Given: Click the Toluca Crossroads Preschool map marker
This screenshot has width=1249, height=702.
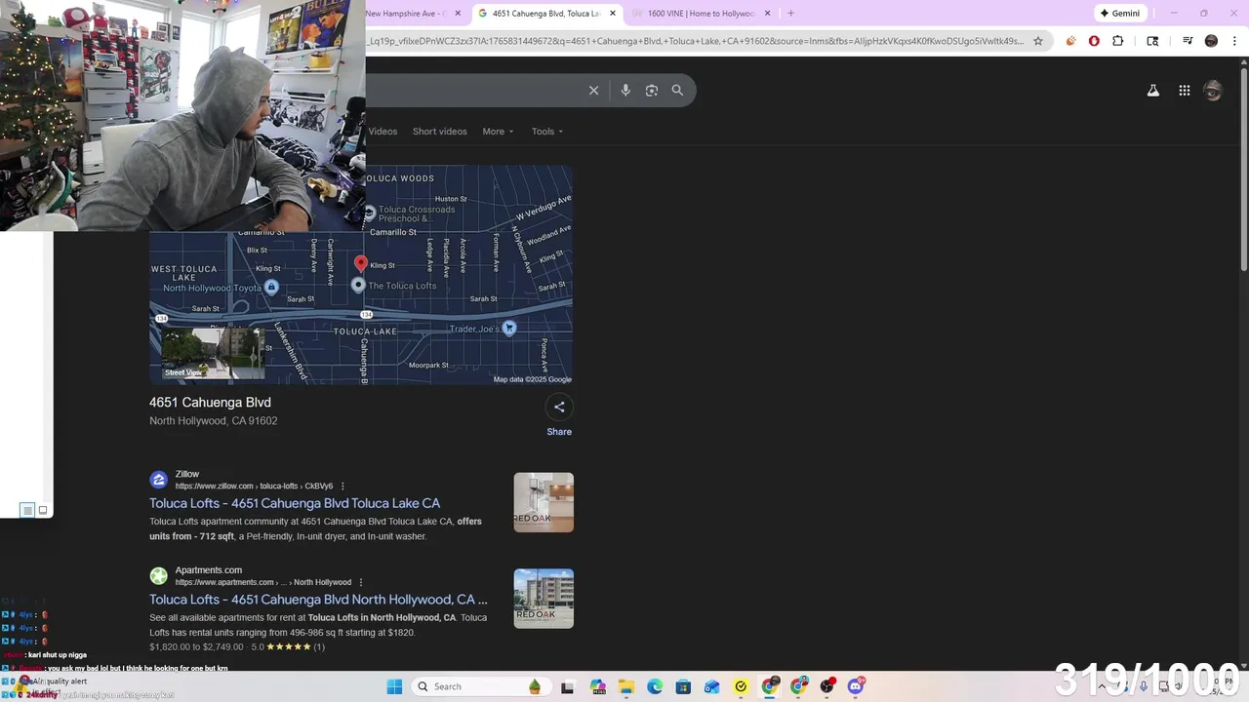Looking at the screenshot, I should click(370, 213).
